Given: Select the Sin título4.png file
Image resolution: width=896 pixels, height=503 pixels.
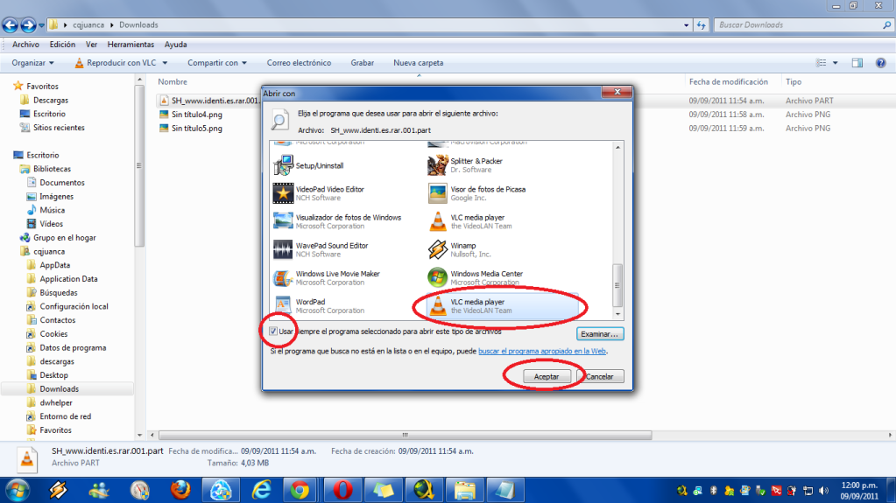Looking at the screenshot, I should 196,115.
